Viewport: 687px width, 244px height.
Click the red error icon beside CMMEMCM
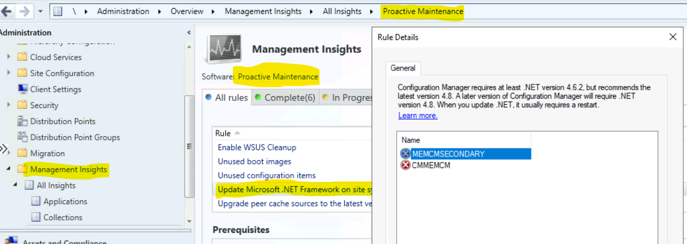(406, 166)
